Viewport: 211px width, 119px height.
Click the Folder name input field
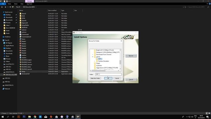point(108,74)
